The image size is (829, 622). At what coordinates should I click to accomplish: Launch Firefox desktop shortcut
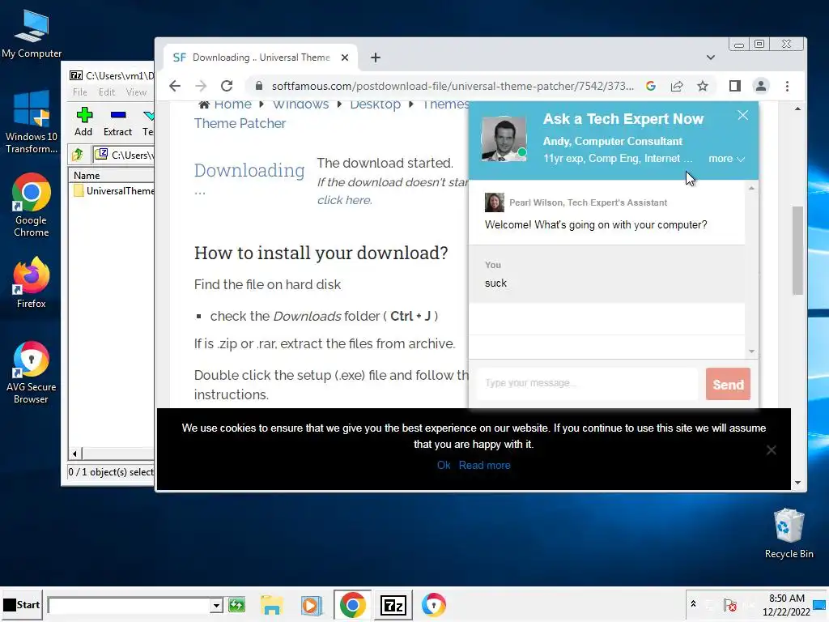pos(32,283)
